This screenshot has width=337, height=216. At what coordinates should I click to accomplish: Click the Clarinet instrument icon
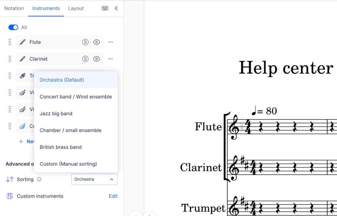click(22, 59)
